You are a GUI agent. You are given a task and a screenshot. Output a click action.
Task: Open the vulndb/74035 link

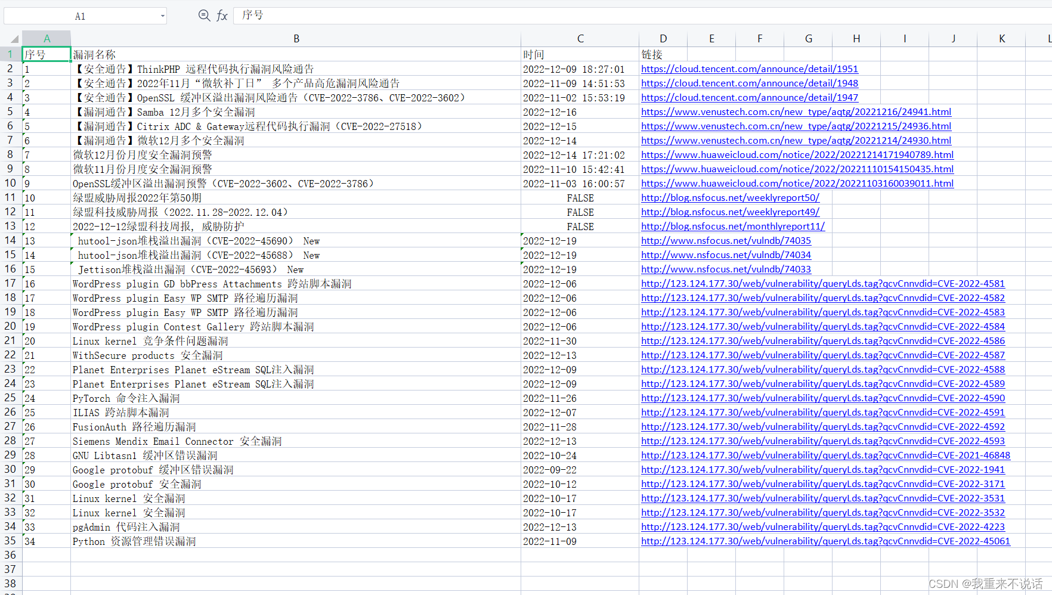(726, 240)
